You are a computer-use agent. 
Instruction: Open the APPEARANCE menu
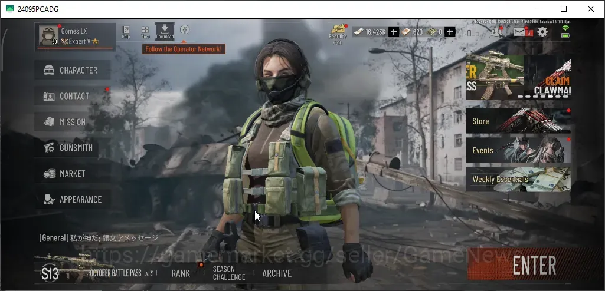click(x=73, y=199)
